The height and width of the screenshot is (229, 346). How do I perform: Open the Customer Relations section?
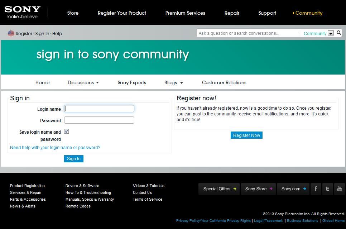click(x=224, y=82)
